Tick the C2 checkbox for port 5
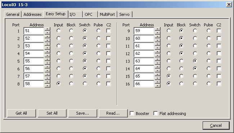 point(108,61)
